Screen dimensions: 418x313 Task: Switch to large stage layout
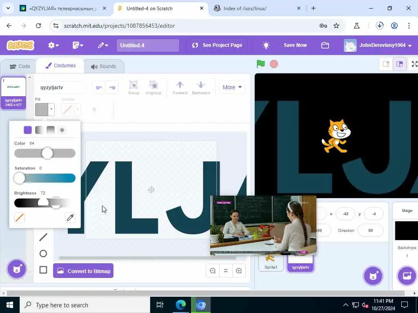point(400,64)
